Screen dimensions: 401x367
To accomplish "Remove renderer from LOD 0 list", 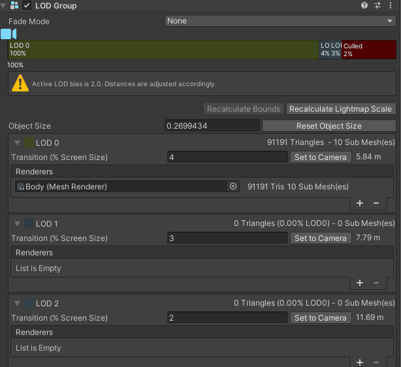I will click(x=376, y=203).
